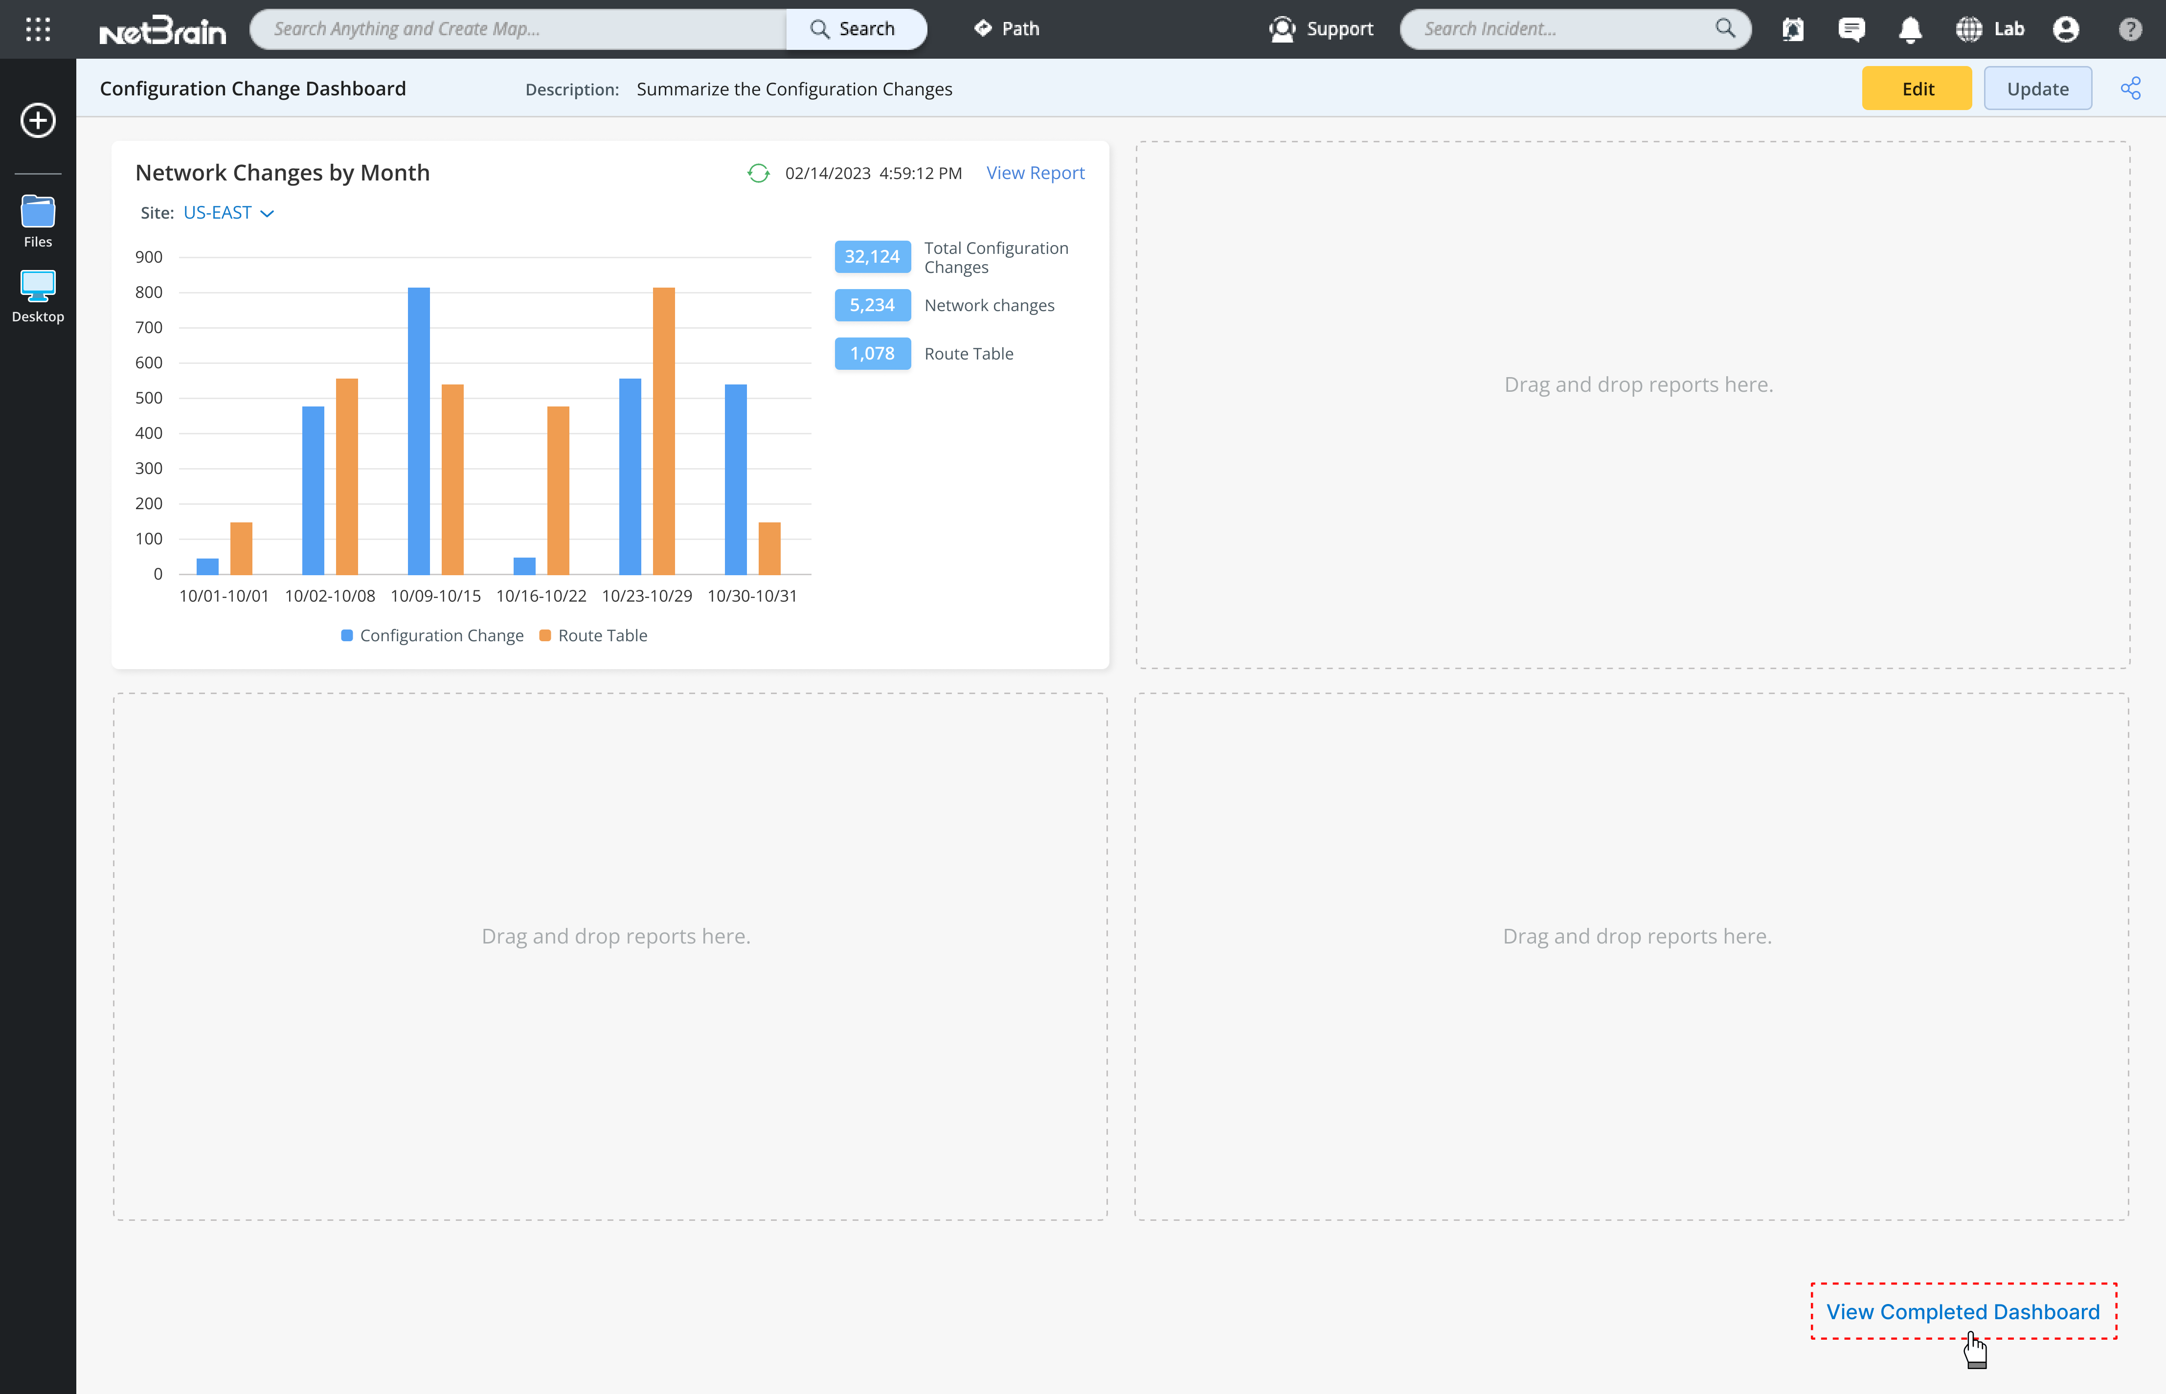
Task: Click the share dashboard icon
Action: 2131,89
